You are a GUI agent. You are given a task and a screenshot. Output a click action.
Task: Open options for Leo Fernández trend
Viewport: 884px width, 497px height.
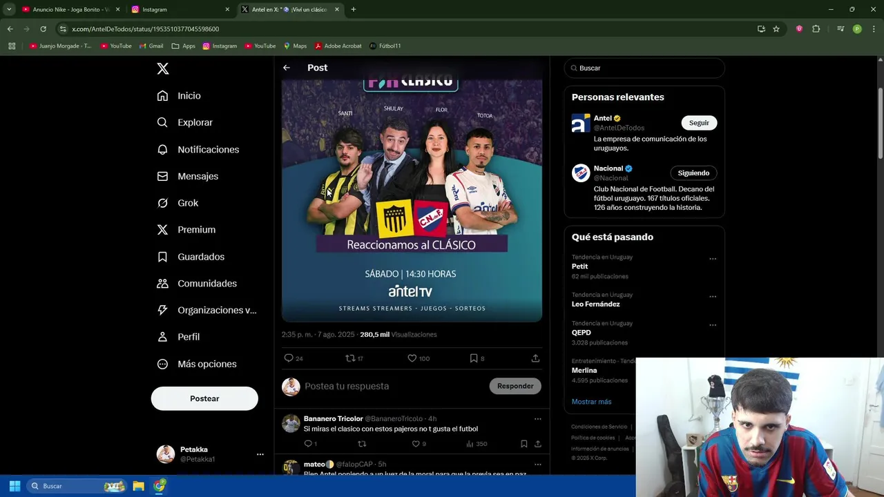[x=713, y=297]
